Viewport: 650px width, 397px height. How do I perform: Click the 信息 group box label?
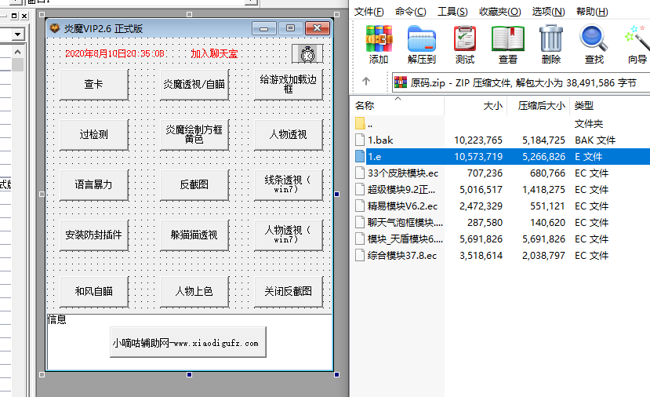(56, 319)
